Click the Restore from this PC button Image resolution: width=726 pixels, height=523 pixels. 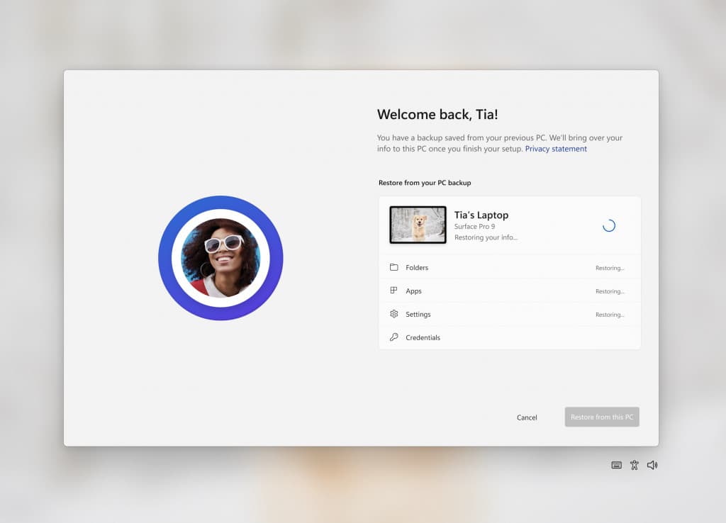[601, 417]
